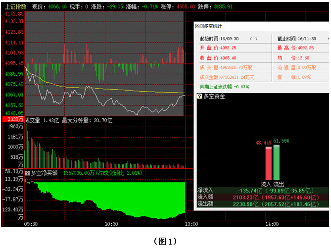Click the help icon beside 多空资金
Image resolution: width=331 pixels, height=252 pixels.
200,97
